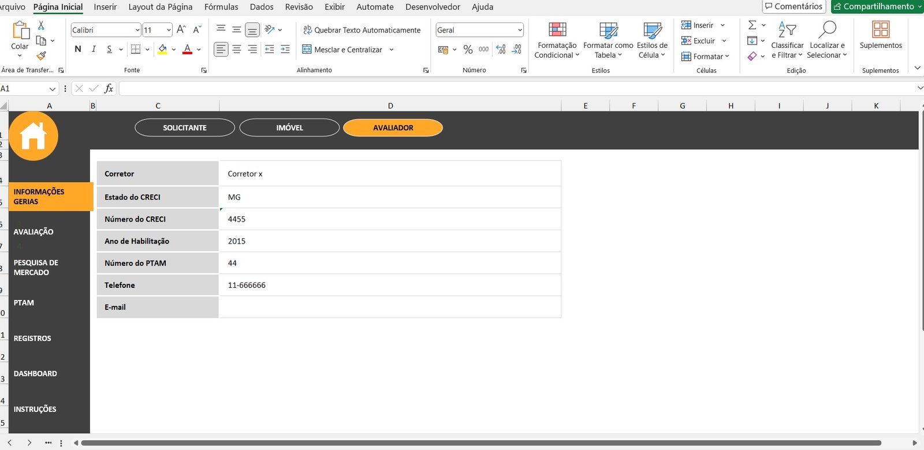
Task: Click the SOLICITANTE button
Action: (185, 127)
